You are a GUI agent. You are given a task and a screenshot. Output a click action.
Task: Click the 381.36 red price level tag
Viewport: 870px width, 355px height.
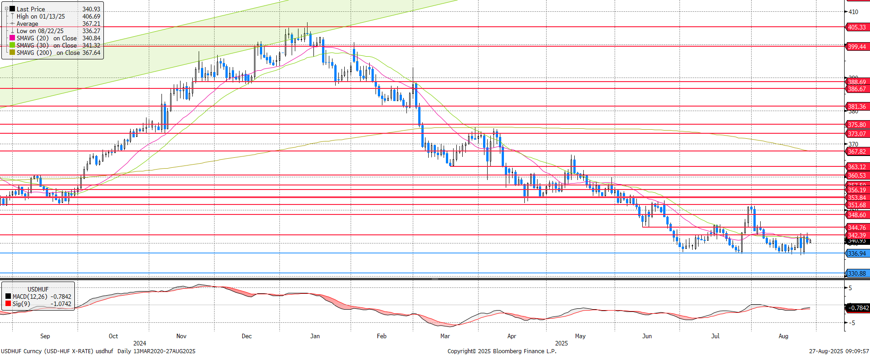(x=857, y=107)
